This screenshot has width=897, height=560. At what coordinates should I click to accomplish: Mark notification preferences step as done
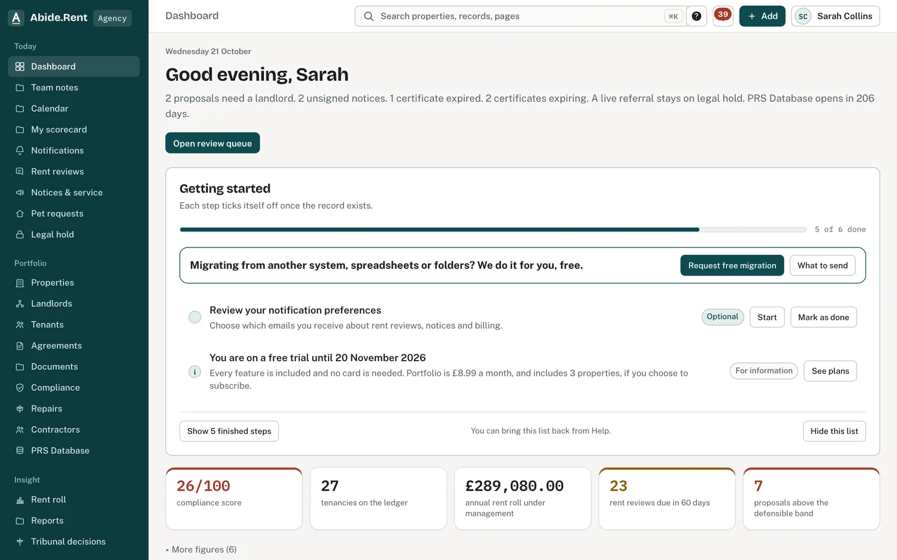tap(823, 317)
